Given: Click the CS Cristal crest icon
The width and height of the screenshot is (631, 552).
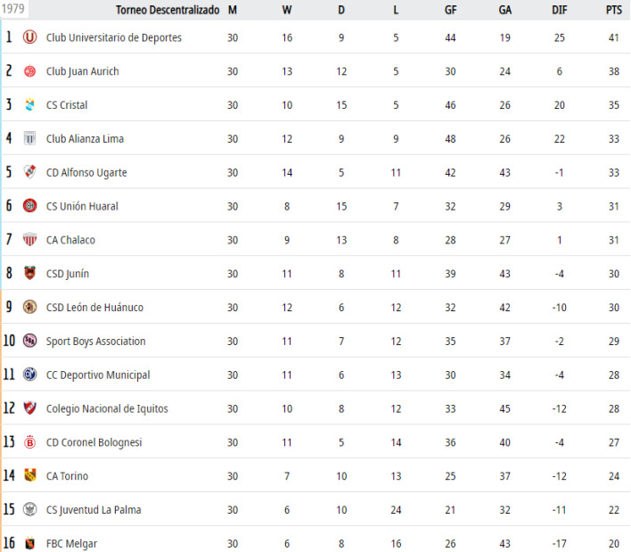Looking at the screenshot, I should pyautogui.click(x=29, y=104).
